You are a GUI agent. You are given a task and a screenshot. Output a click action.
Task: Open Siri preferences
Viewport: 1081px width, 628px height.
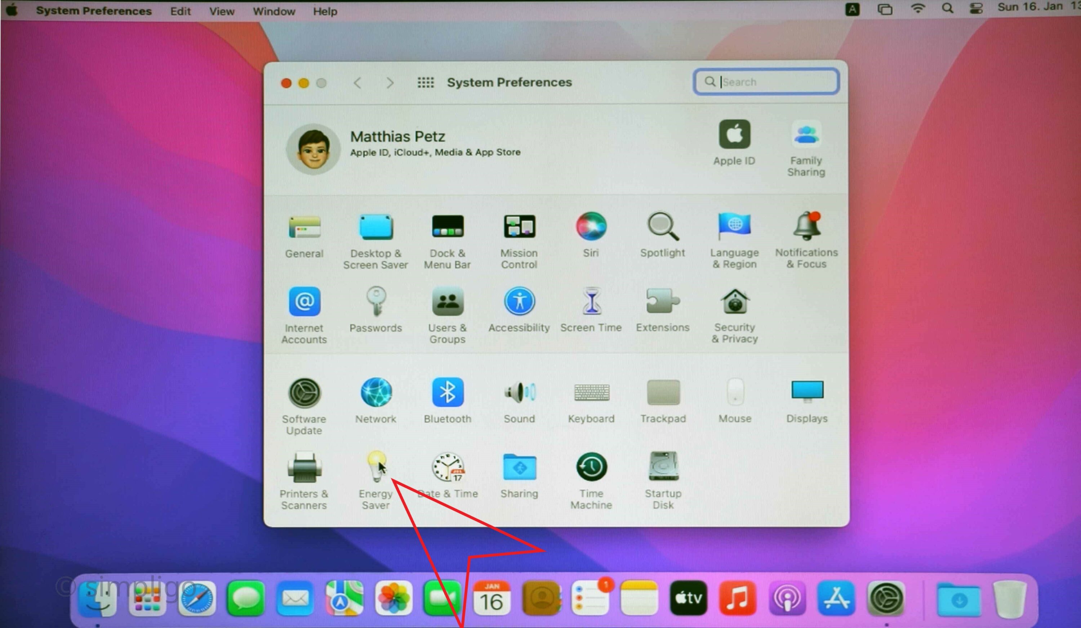tap(591, 226)
